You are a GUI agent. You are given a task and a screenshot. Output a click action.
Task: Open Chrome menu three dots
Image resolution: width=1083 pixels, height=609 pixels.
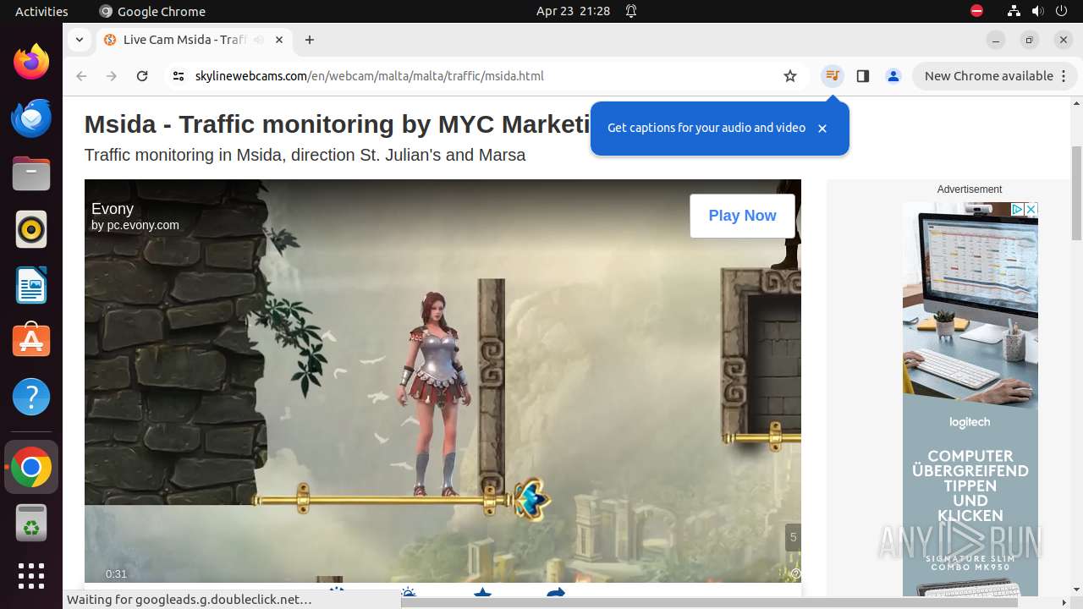tap(1064, 76)
